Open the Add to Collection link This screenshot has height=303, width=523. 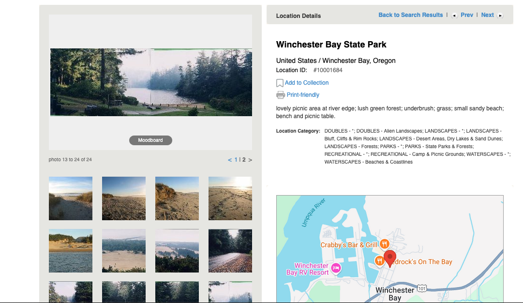coord(307,83)
